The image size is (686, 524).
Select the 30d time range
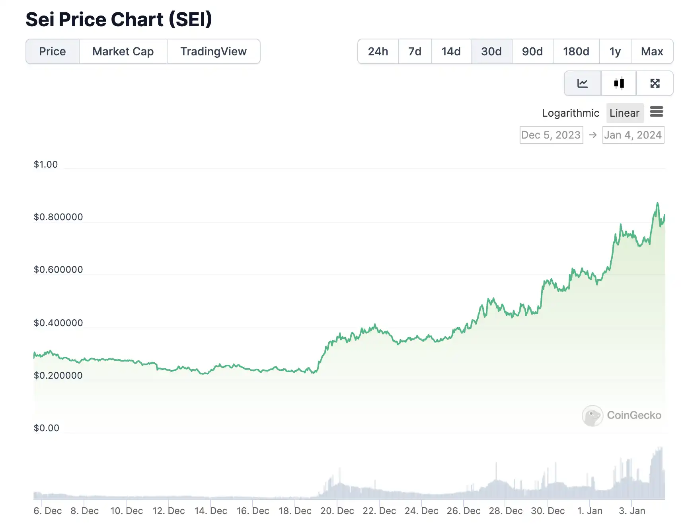pyautogui.click(x=491, y=51)
